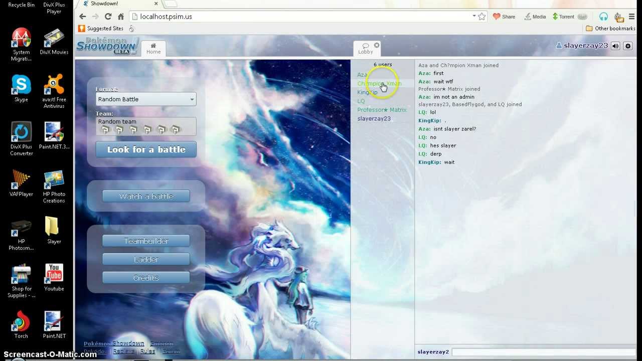Image resolution: width=642 pixels, height=361 pixels.
Task: Focus the chat message input box
Action: 543,352
